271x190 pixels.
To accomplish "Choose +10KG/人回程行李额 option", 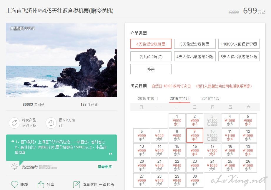I will tap(239, 44).
